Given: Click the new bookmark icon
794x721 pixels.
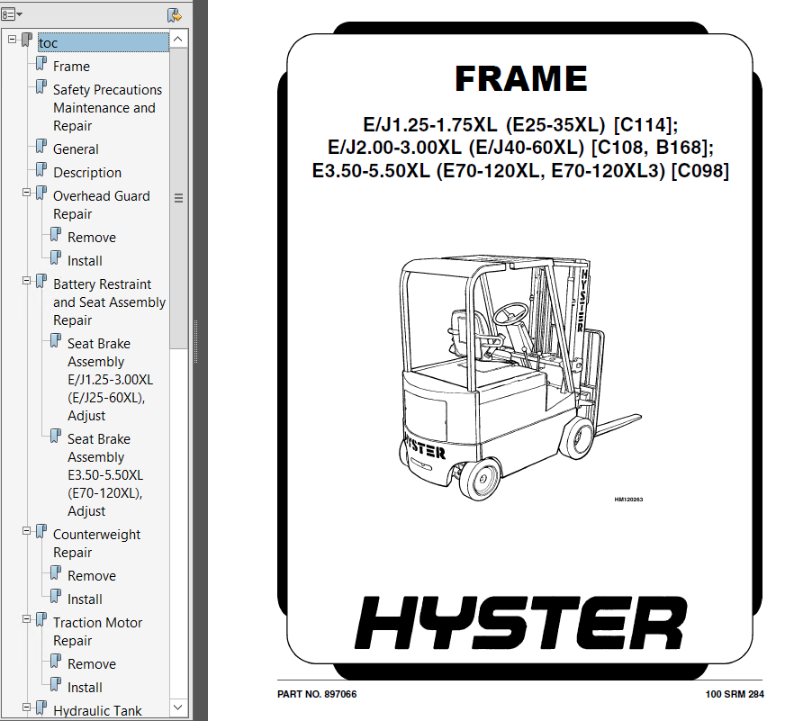Looking at the screenshot, I should [175, 15].
